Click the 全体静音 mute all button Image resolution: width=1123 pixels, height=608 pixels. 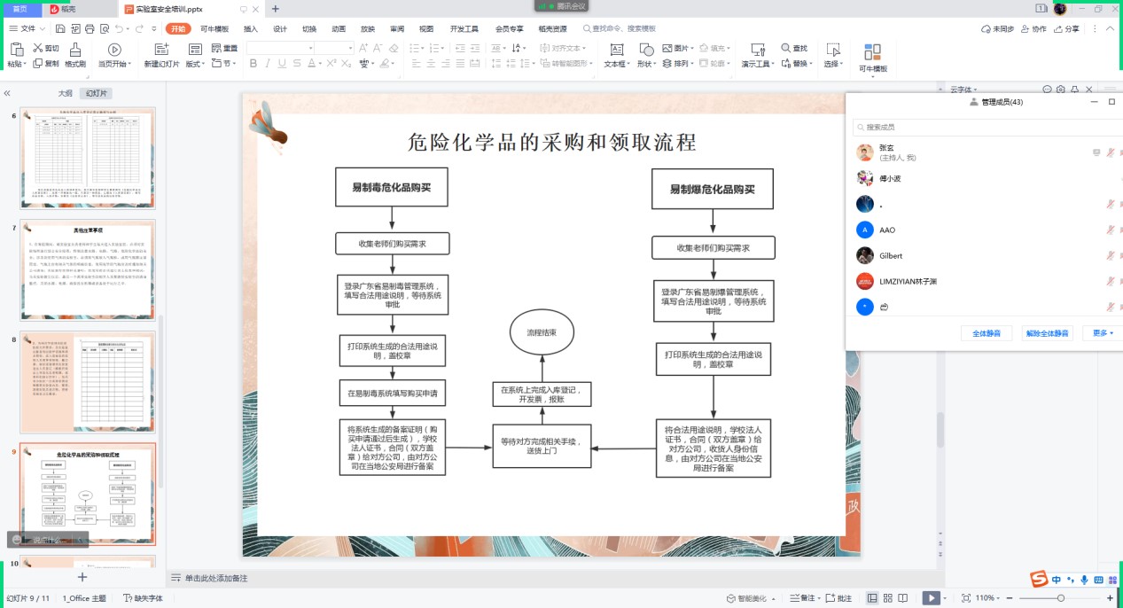(986, 333)
